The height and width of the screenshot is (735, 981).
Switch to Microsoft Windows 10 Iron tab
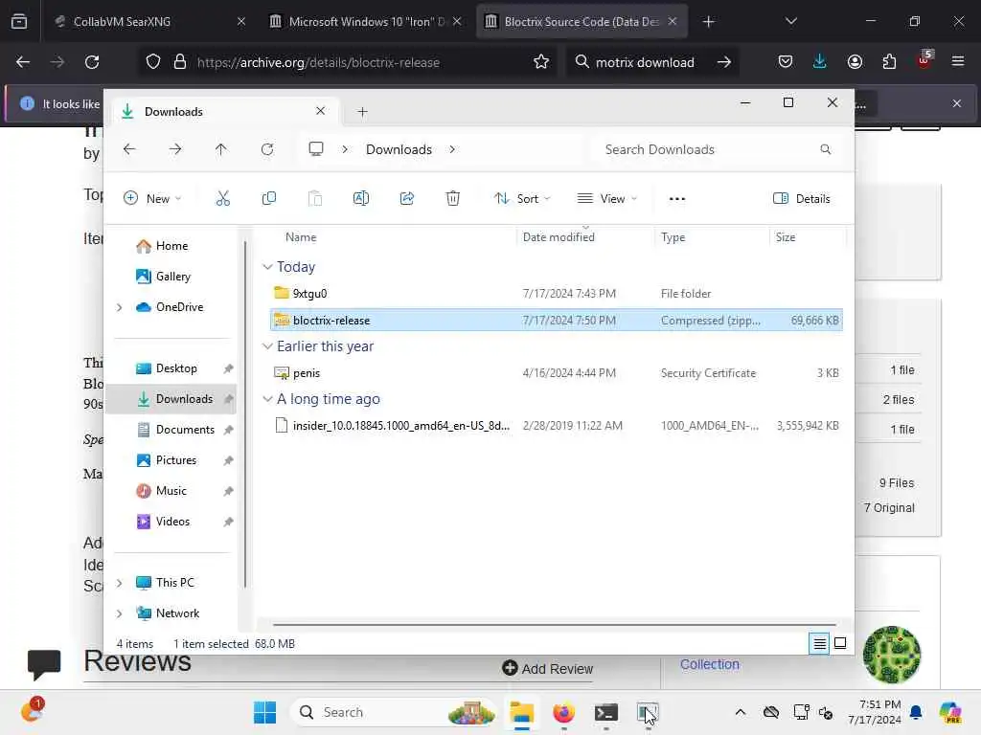coord(366,21)
